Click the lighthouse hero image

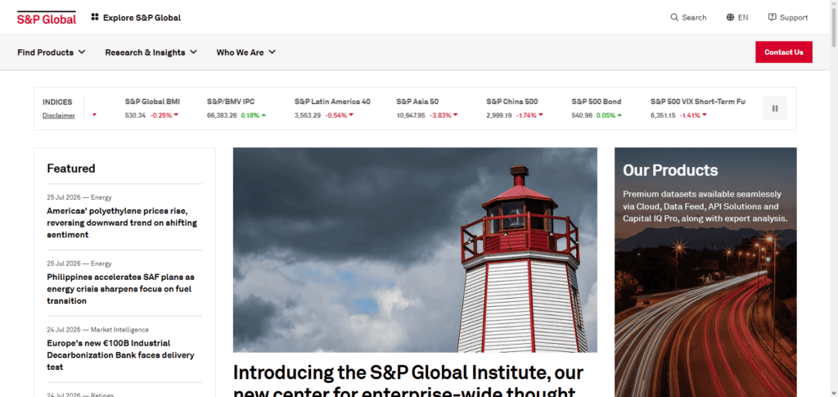(415, 250)
